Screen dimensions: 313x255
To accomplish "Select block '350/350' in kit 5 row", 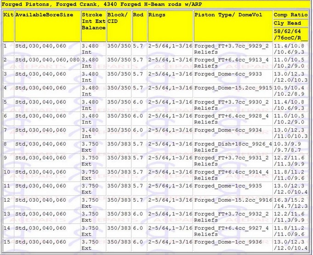I will tap(119, 105).
